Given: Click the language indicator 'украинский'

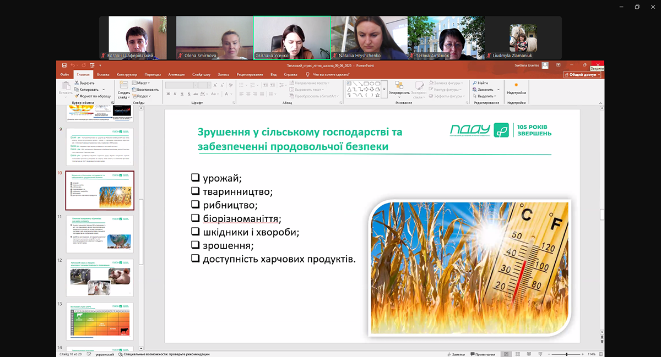Looking at the screenshot, I should click(104, 354).
